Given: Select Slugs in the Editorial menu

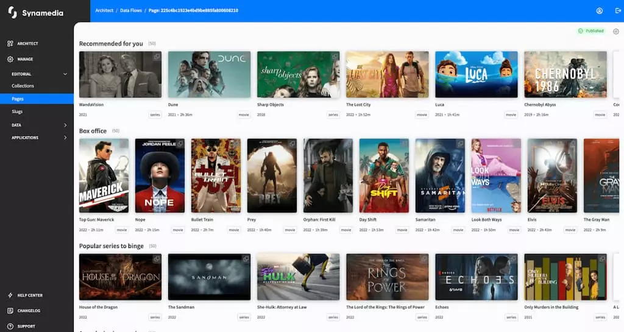Looking at the screenshot, I should pyautogui.click(x=17, y=111).
